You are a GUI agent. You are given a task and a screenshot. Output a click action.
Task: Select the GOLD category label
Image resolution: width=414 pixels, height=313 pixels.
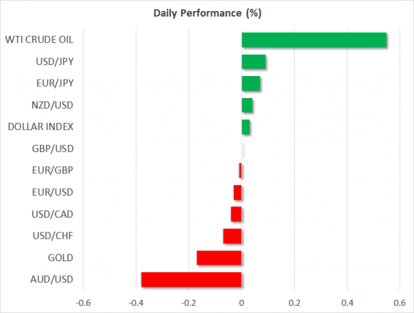coord(60,258)
